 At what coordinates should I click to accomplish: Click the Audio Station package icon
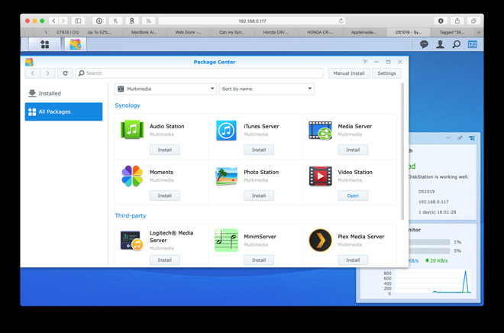point(132,130)
